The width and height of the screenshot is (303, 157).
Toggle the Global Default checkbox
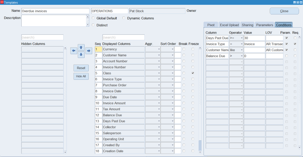tap(93, 18)
